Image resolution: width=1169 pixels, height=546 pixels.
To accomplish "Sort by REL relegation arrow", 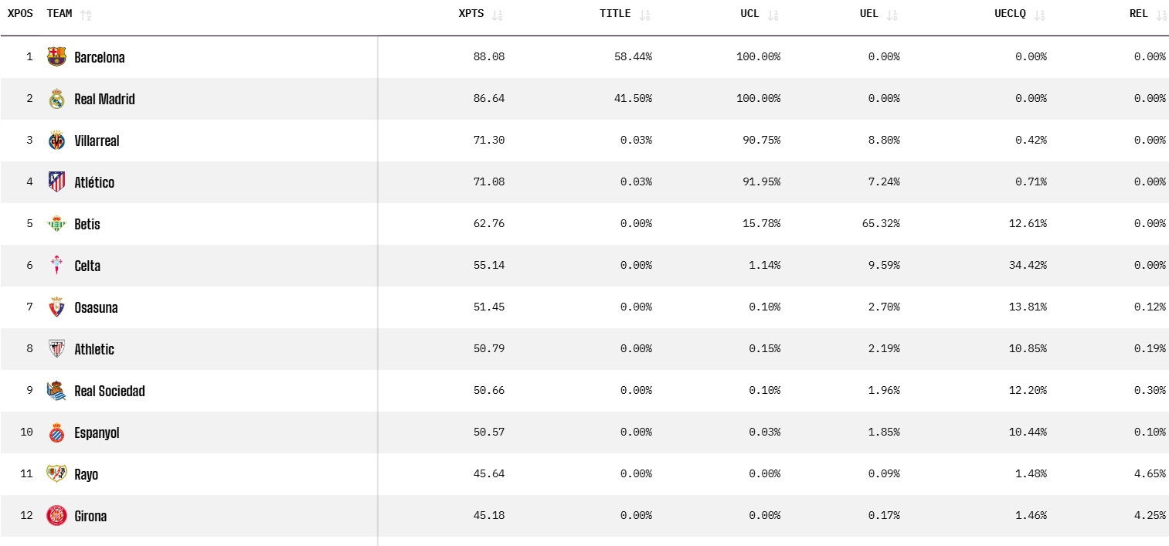I will [x=1161, y=15].
